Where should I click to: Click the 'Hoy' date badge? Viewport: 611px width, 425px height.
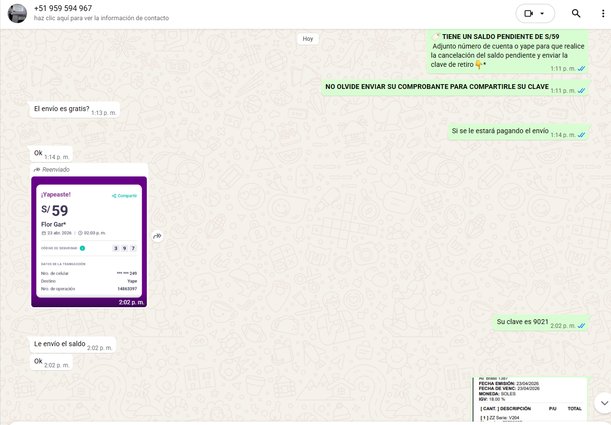tap(308, 39)
